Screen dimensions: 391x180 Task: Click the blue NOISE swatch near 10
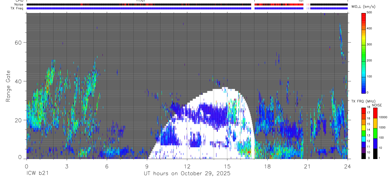point(375,143)
